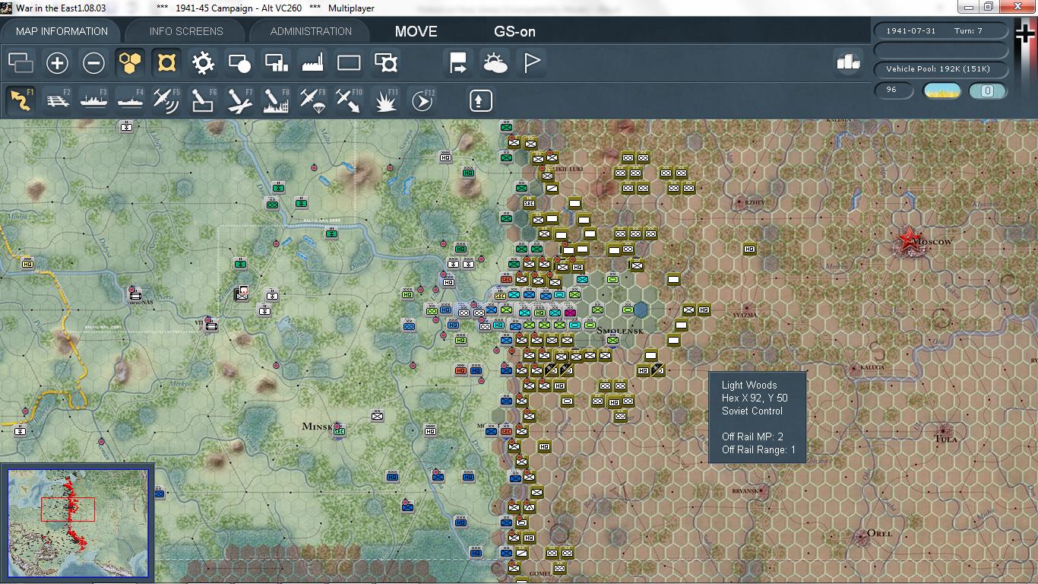Click the white gear unit modes icon
The width and height of the screenshot is (1038, 584).
pos(203,63)
